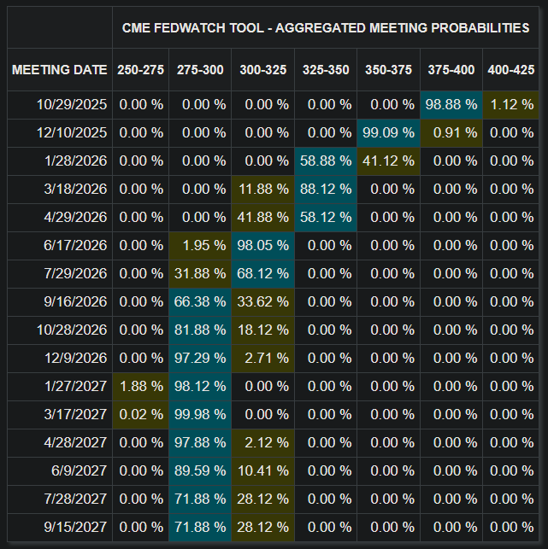Click the 98.88 % cell for 10/29/2025
This screenshot has width=548, height=549.
451,105
